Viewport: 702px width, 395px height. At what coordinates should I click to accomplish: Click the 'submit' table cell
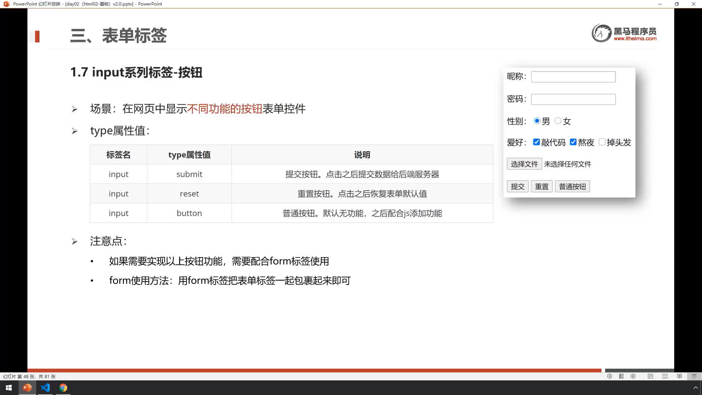click(189, 174)
